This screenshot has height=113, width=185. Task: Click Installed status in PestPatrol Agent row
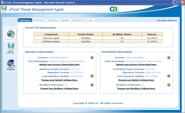(86, 42)
